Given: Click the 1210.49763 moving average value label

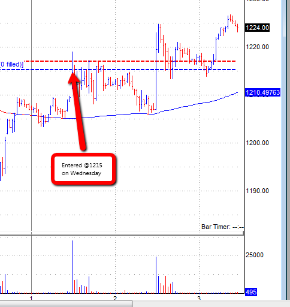Looking at the screenshot, I should click(x=262, y=92).
